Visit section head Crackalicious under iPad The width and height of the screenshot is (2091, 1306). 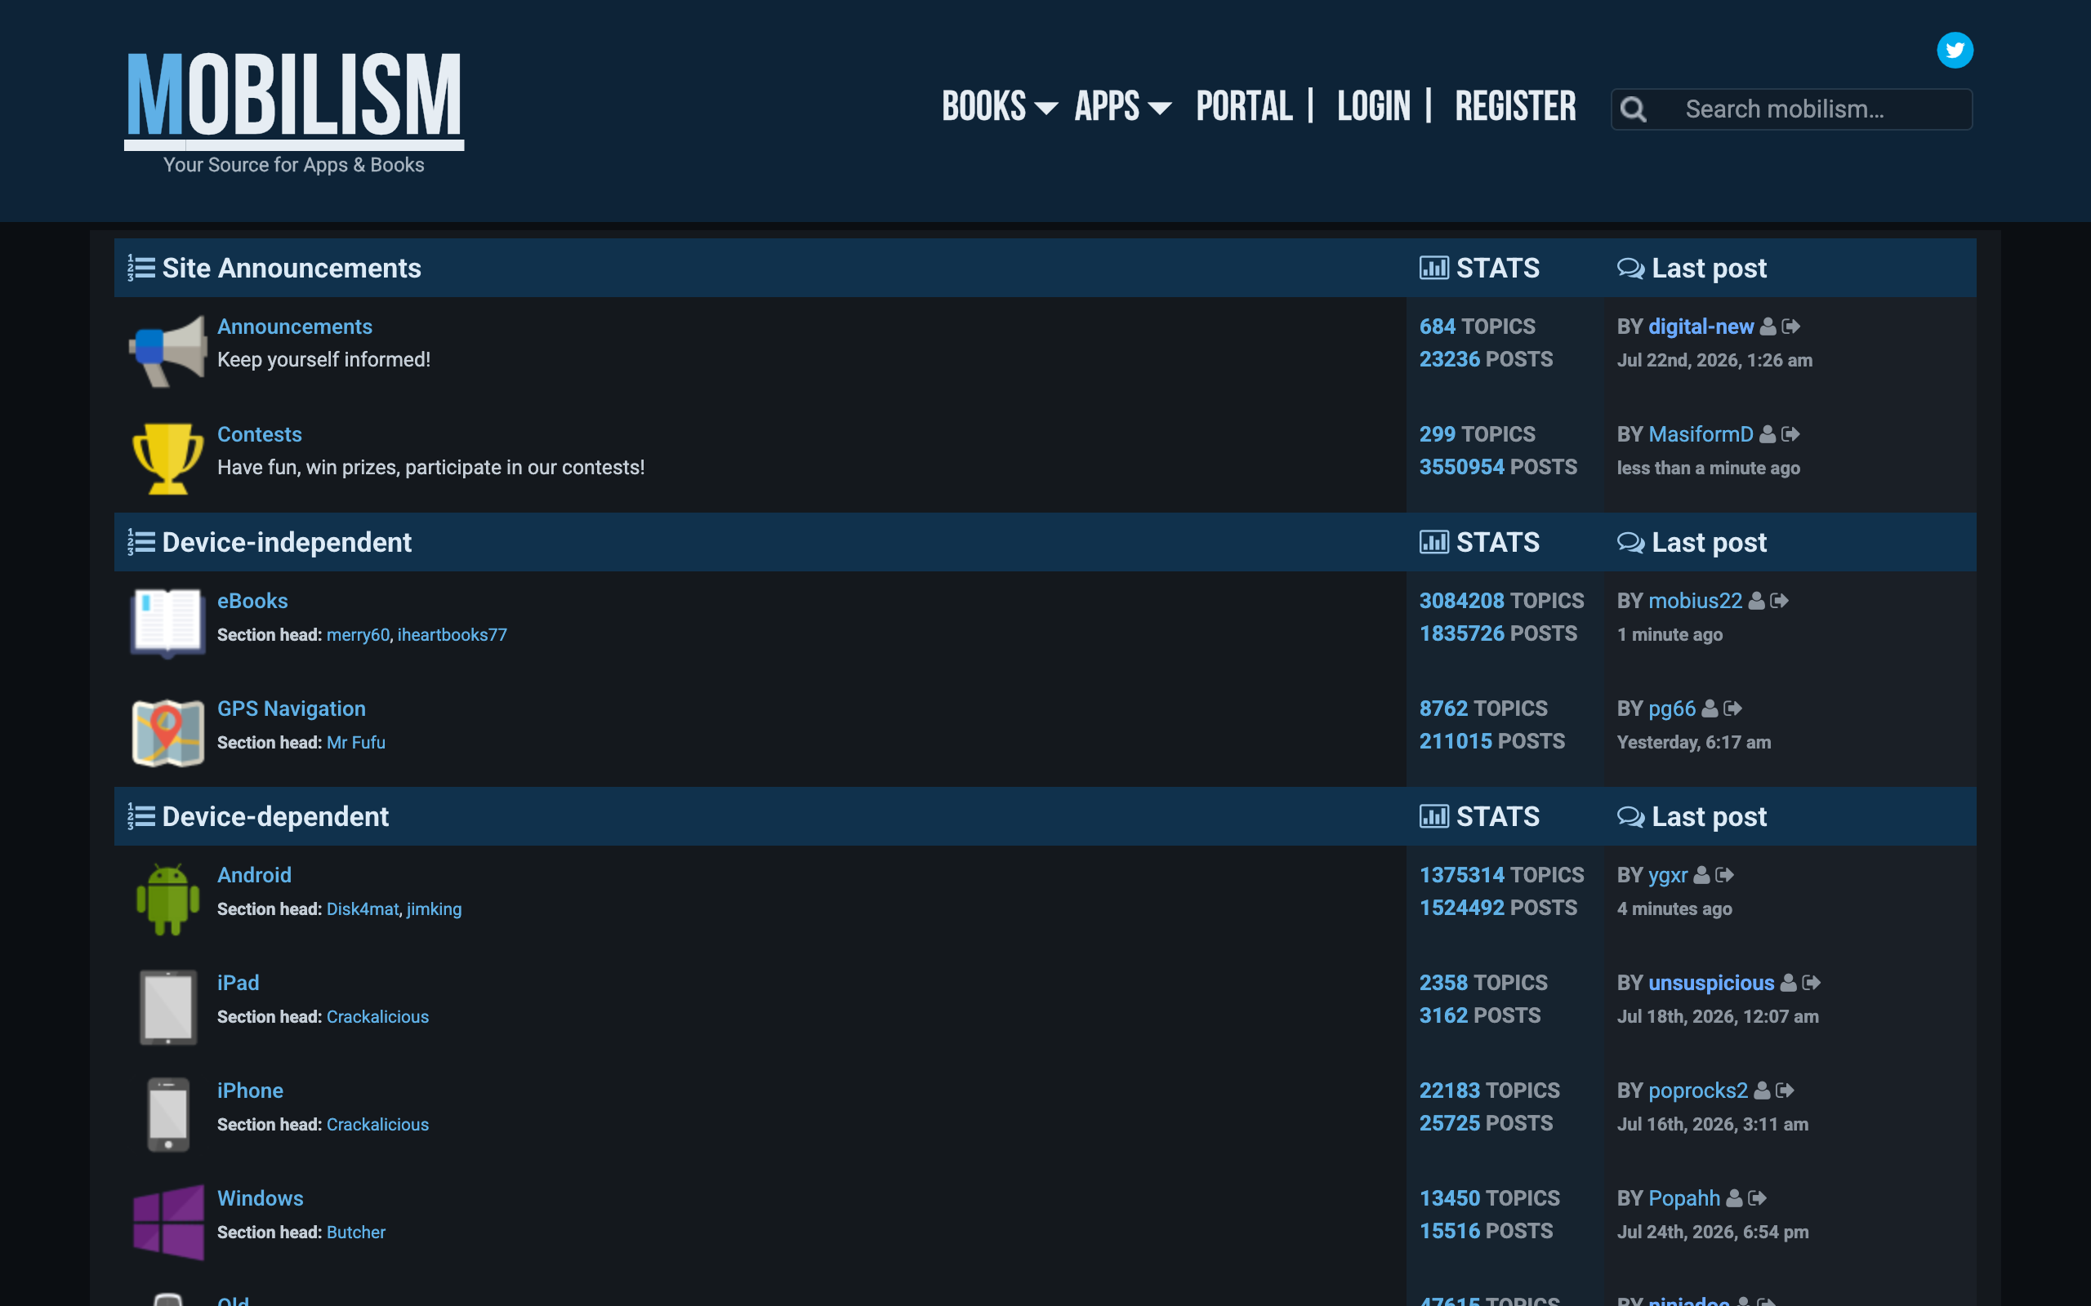coord(377,1017)
